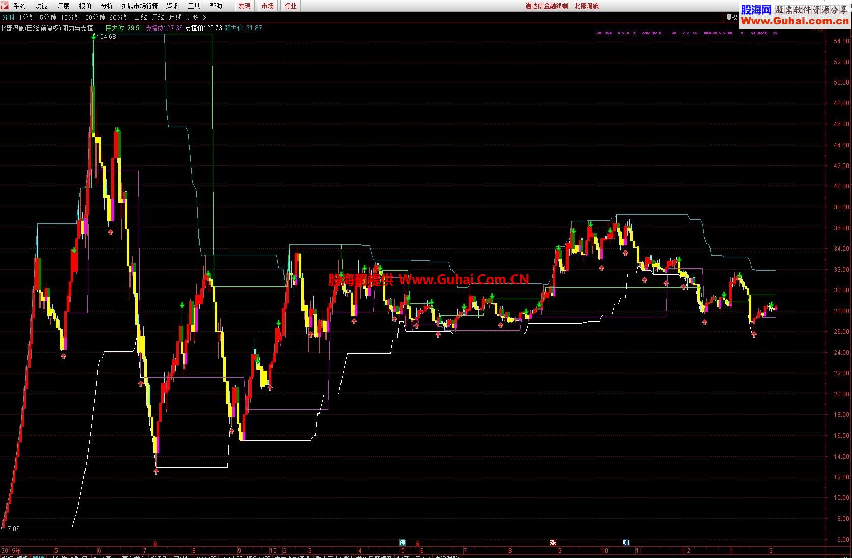
Task: Switch to the 1分钟 period
Action: coord(27,17)
